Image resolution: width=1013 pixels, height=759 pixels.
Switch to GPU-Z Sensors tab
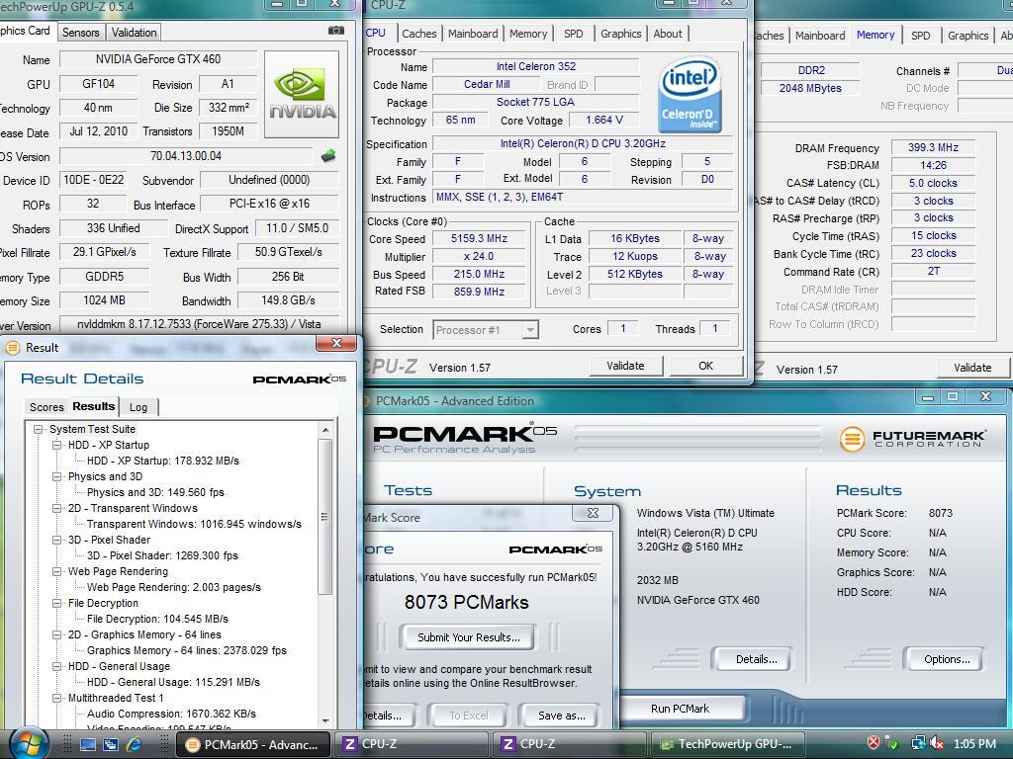point(81,33)
